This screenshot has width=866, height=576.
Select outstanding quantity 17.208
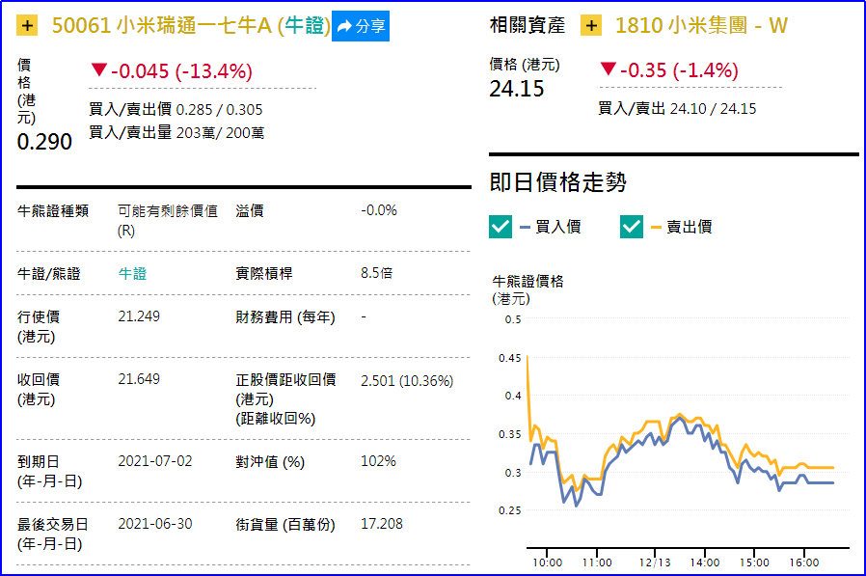coord(382,524)
